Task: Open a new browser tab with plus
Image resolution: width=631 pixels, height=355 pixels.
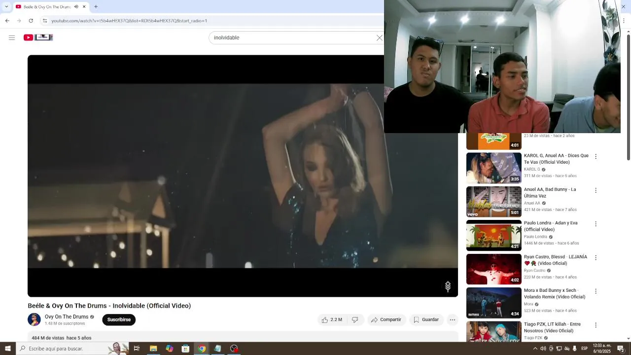Action: [x=96, y=7]
